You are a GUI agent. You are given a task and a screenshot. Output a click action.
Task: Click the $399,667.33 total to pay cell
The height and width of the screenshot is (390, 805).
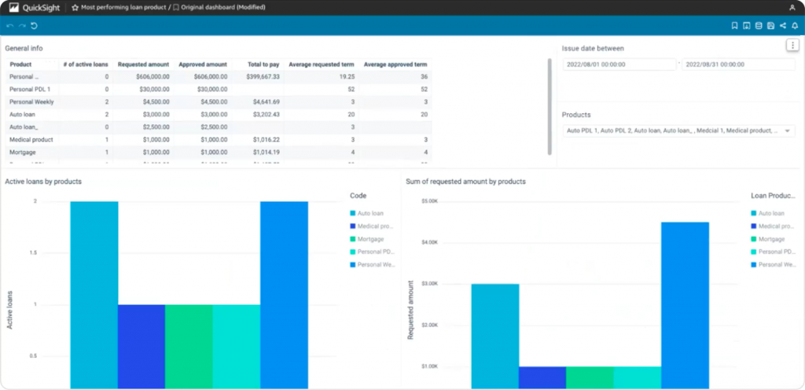[263, 76]
